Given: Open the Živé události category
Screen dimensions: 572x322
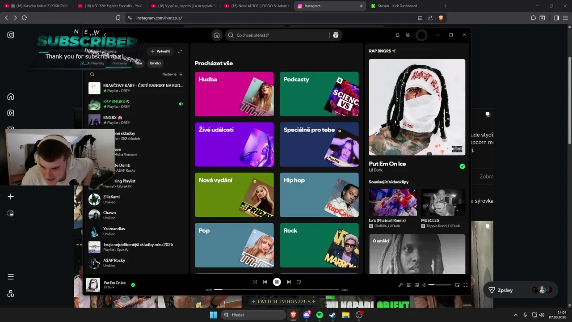Looking at the screenshot, I should pos(234,144).
